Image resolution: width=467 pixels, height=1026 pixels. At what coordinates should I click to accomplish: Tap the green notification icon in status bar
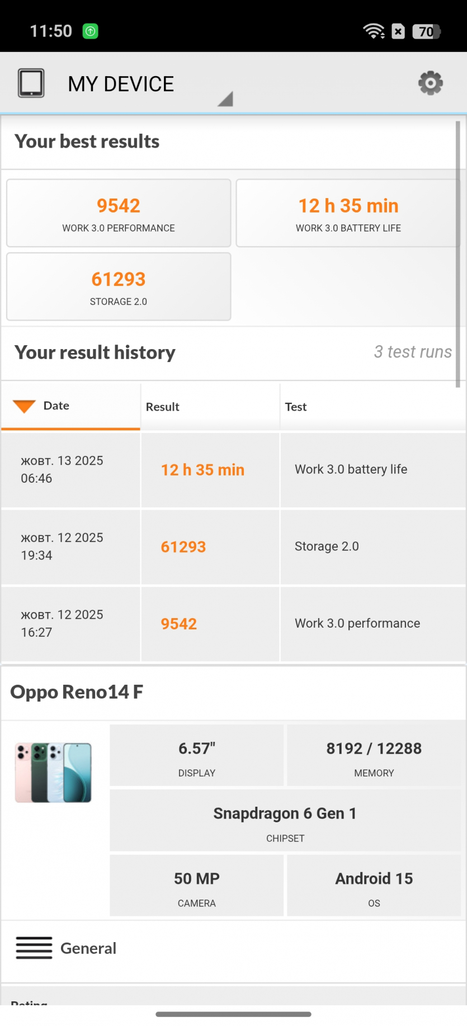point(90,31)
